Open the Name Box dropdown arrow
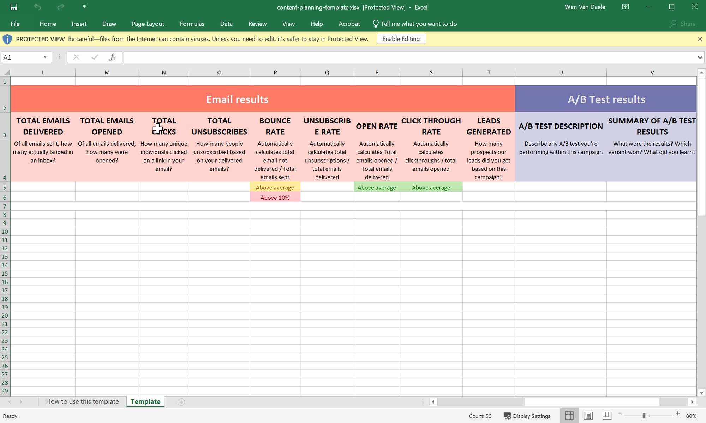This screenshot has height=423, width=706. point(45,57)
